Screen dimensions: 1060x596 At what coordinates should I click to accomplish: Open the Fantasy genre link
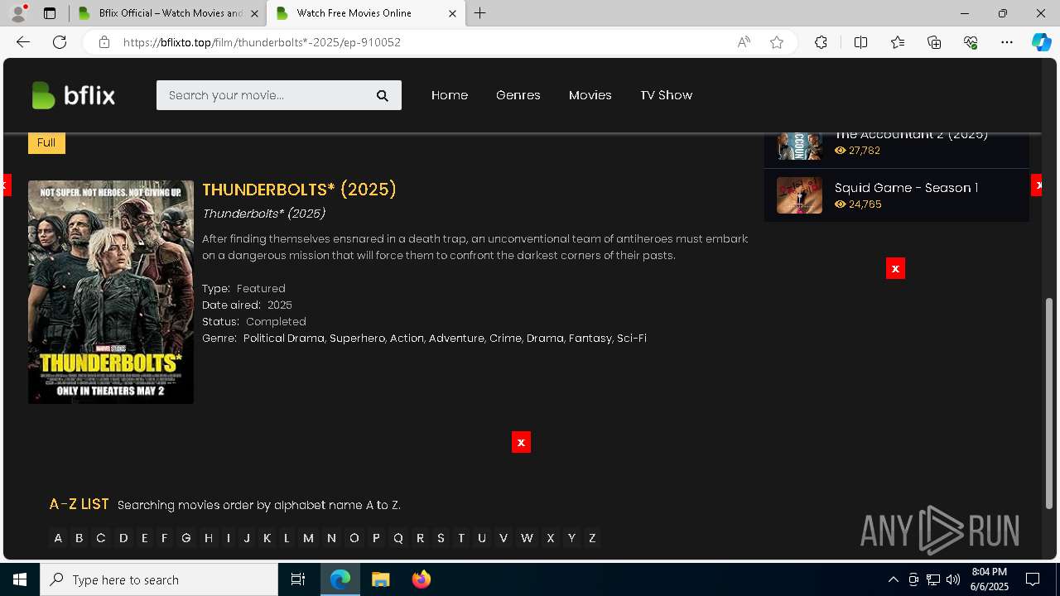590,338
